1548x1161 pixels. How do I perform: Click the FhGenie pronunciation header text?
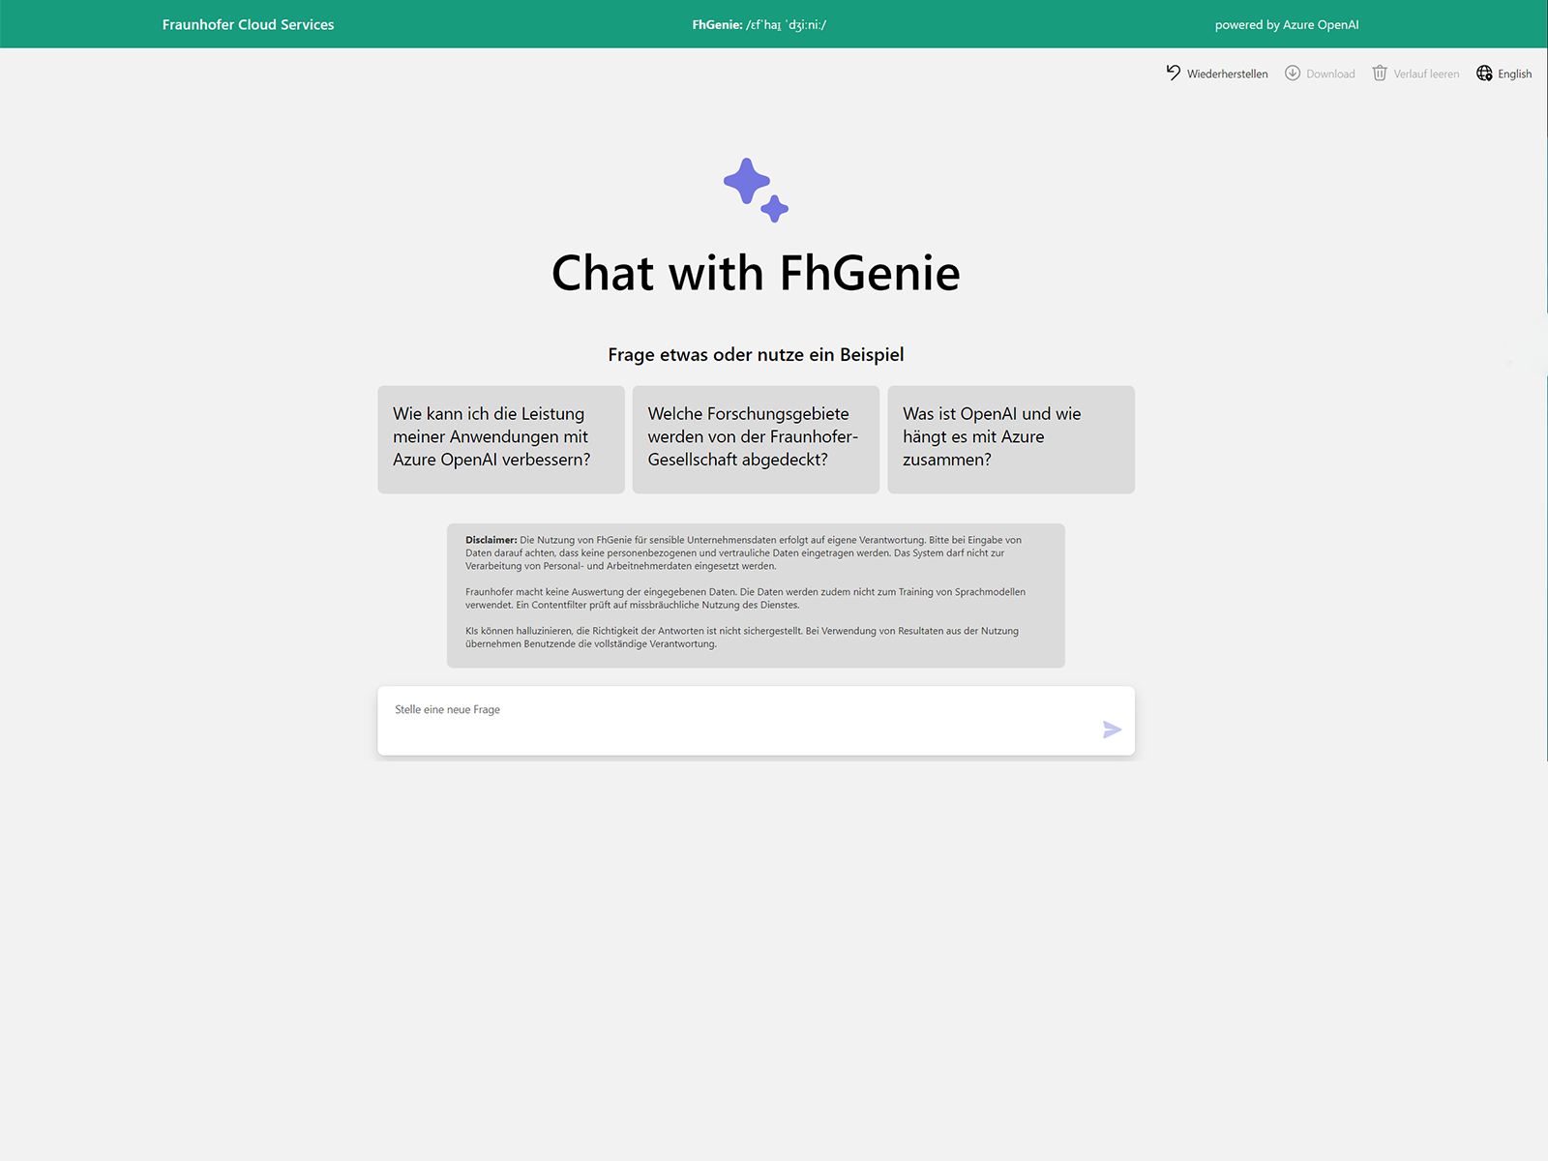759,25
